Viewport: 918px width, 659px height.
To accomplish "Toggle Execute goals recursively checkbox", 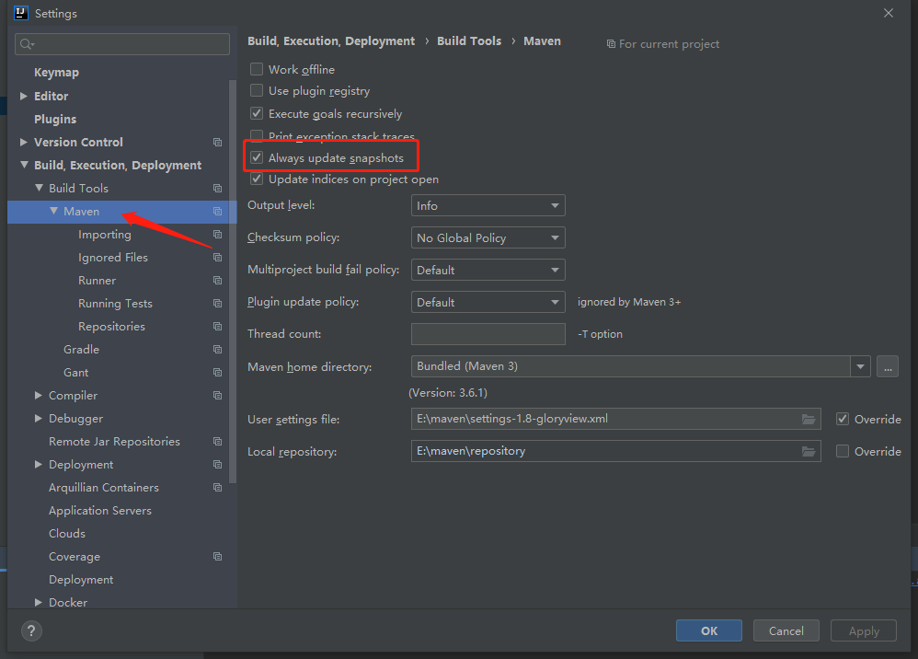I will (x=257, y=113).
